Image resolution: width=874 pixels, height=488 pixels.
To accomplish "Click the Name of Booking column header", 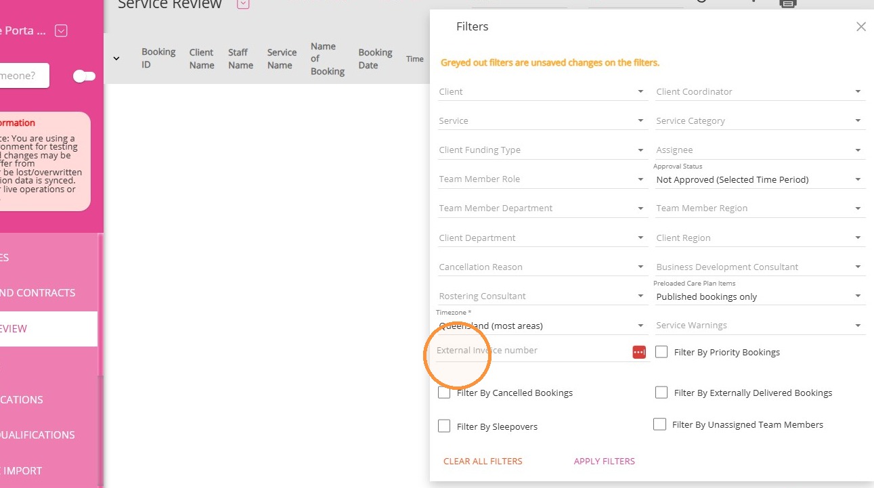I will tap(328, 58).
